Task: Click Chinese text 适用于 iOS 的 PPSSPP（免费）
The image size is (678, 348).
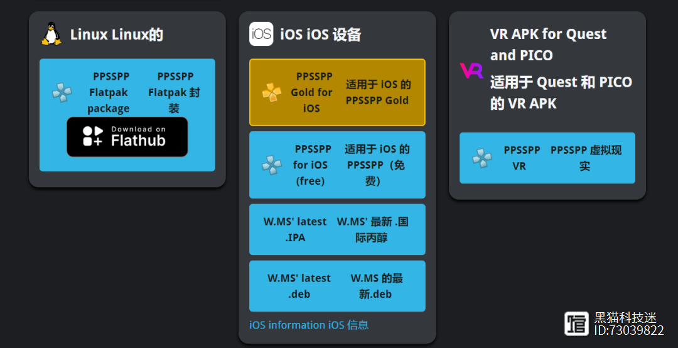Action: (x=377, y=165)
